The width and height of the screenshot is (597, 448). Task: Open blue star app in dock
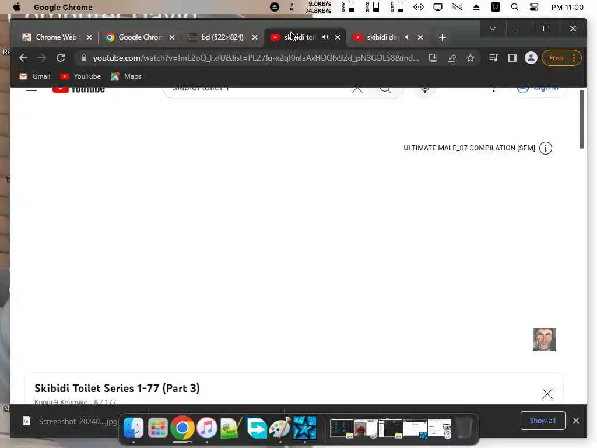pyautogui.click(x=304, y=428)
